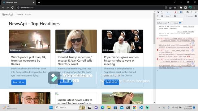Bookmark this page with star icon
Image resolution: width=198 pixels, height=111 pixels.
pos(175,7)
